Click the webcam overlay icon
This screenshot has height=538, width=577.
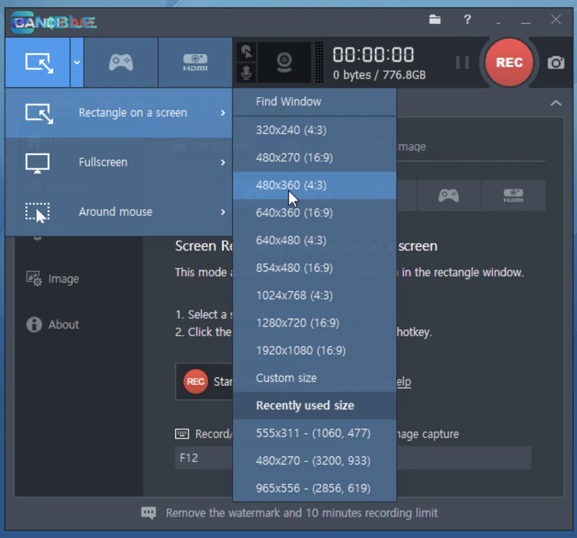284,62
